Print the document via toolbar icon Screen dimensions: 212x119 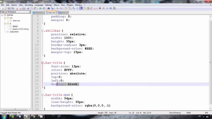(x=24, y=8)
